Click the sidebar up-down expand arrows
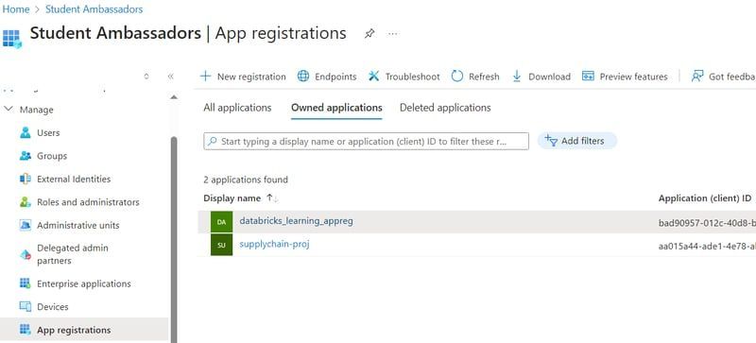The image size is (756, 343). click(x=146, y=77)
